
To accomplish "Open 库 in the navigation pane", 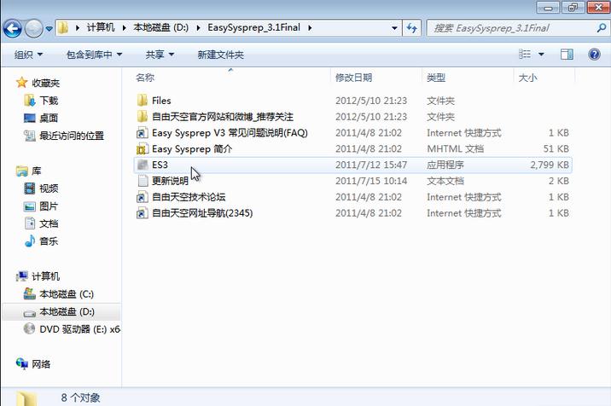I will [36, 171].
